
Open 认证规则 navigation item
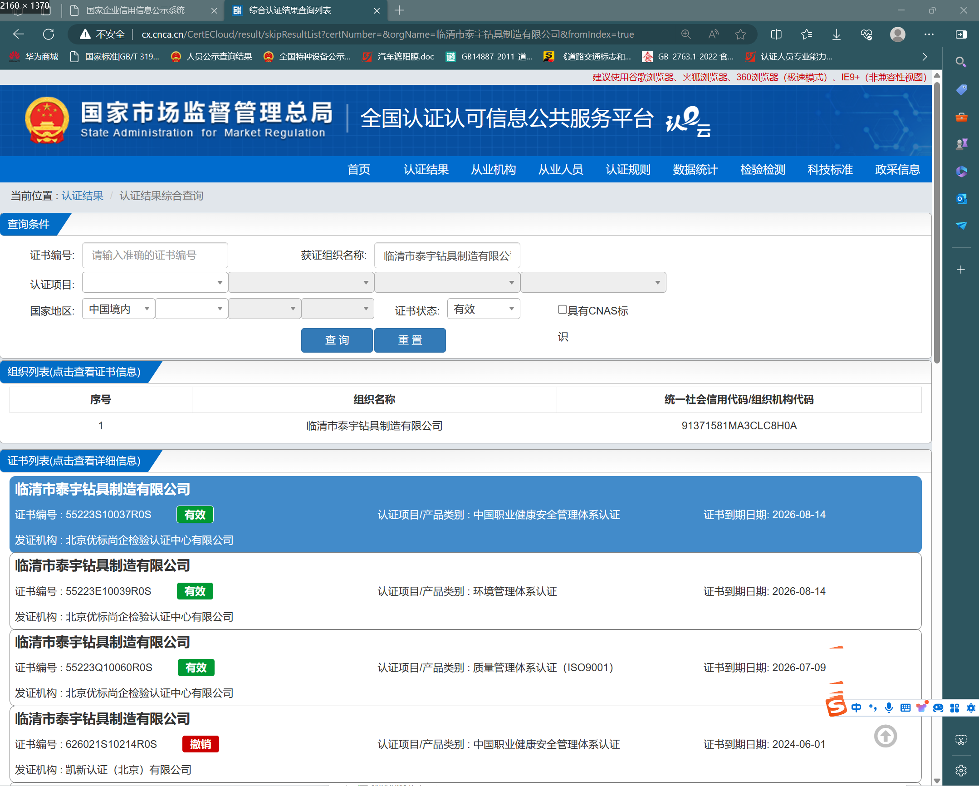pos(628,169)
